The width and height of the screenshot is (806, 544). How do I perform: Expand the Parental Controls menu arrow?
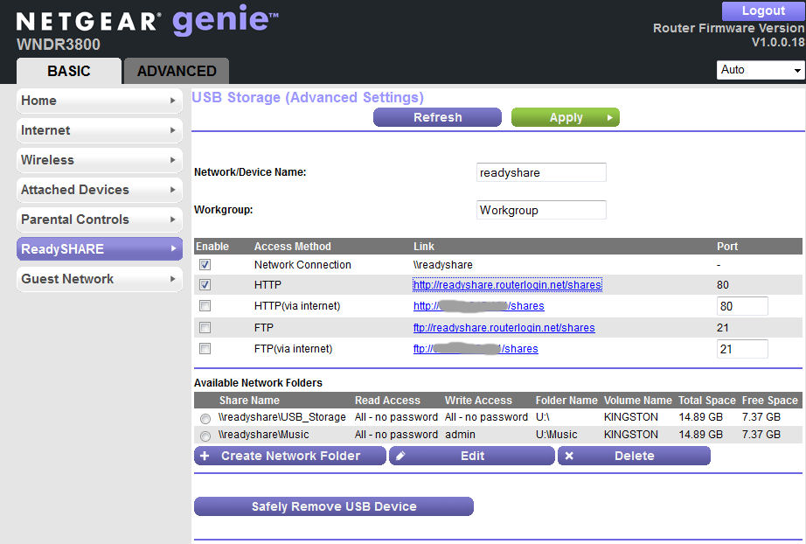pyautogui.click(x=173, y=220)
